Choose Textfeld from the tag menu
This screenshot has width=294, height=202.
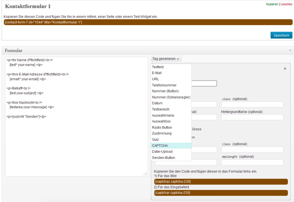pyautogui.click(x=171, y=67)
